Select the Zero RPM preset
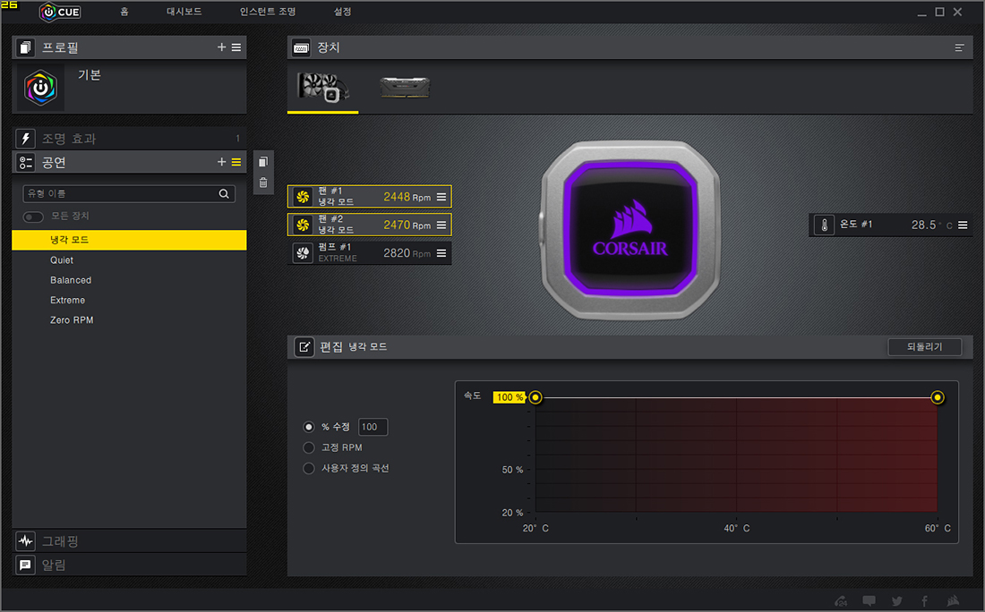The width and height of the screenshot is (985, 612). coord(129,320)
